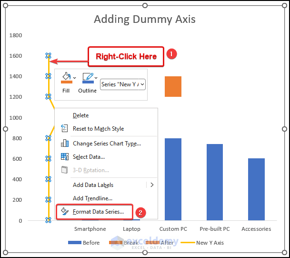The image size is (290, 258).
Task: Select the blue Pre-built PC bar
Action: pos(215,182)
